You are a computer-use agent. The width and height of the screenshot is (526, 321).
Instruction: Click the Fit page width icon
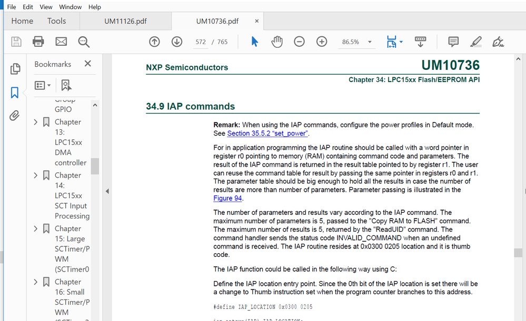point(392,42)
